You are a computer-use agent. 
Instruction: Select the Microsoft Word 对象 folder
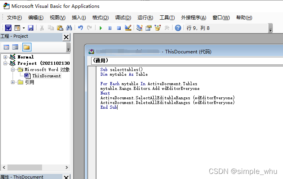coord(47,69)
